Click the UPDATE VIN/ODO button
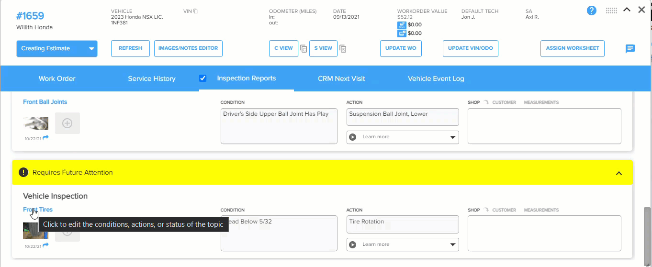Image resolution: width=652 pixels, height=267 pixels. (x=471, y=48)
